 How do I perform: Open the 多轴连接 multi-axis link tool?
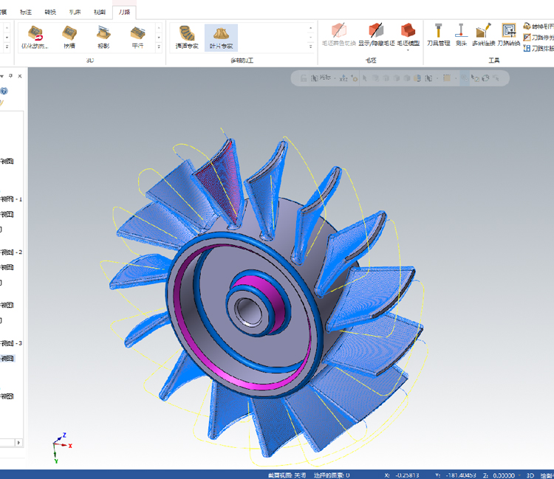point(483,35)
